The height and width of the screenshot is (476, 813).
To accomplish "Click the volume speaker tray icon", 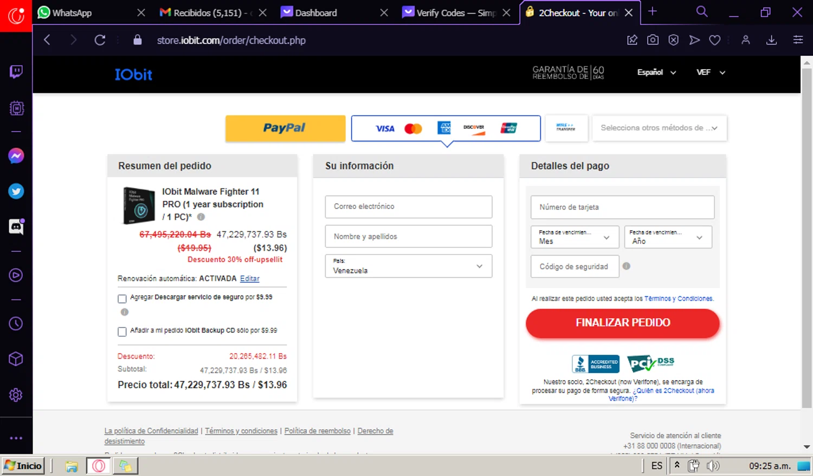I will coord(713,466).
